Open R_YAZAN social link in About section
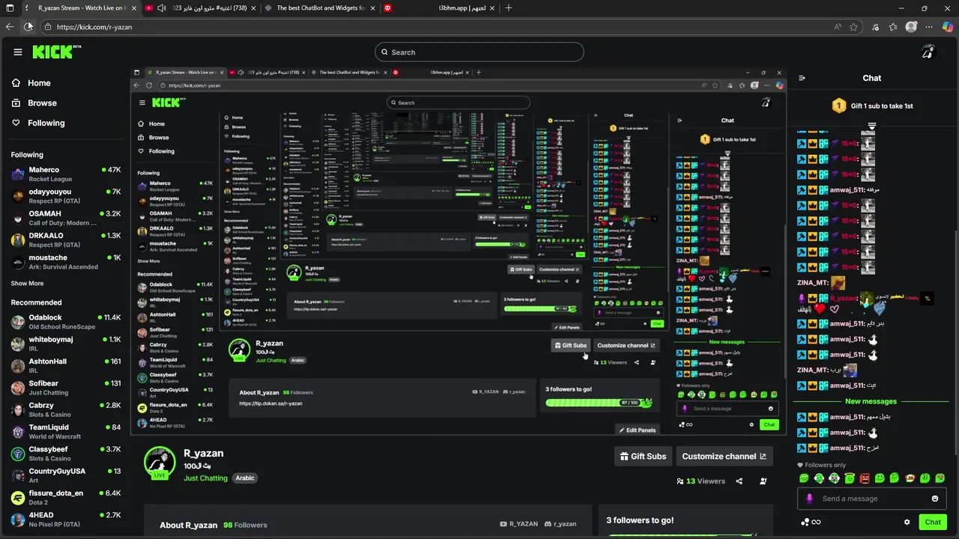Viewport: 959px width, 539px height. click(518, 524)
